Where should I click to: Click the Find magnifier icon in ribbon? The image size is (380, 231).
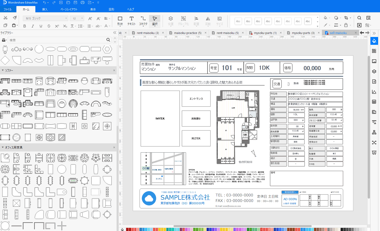pos(359,18)
